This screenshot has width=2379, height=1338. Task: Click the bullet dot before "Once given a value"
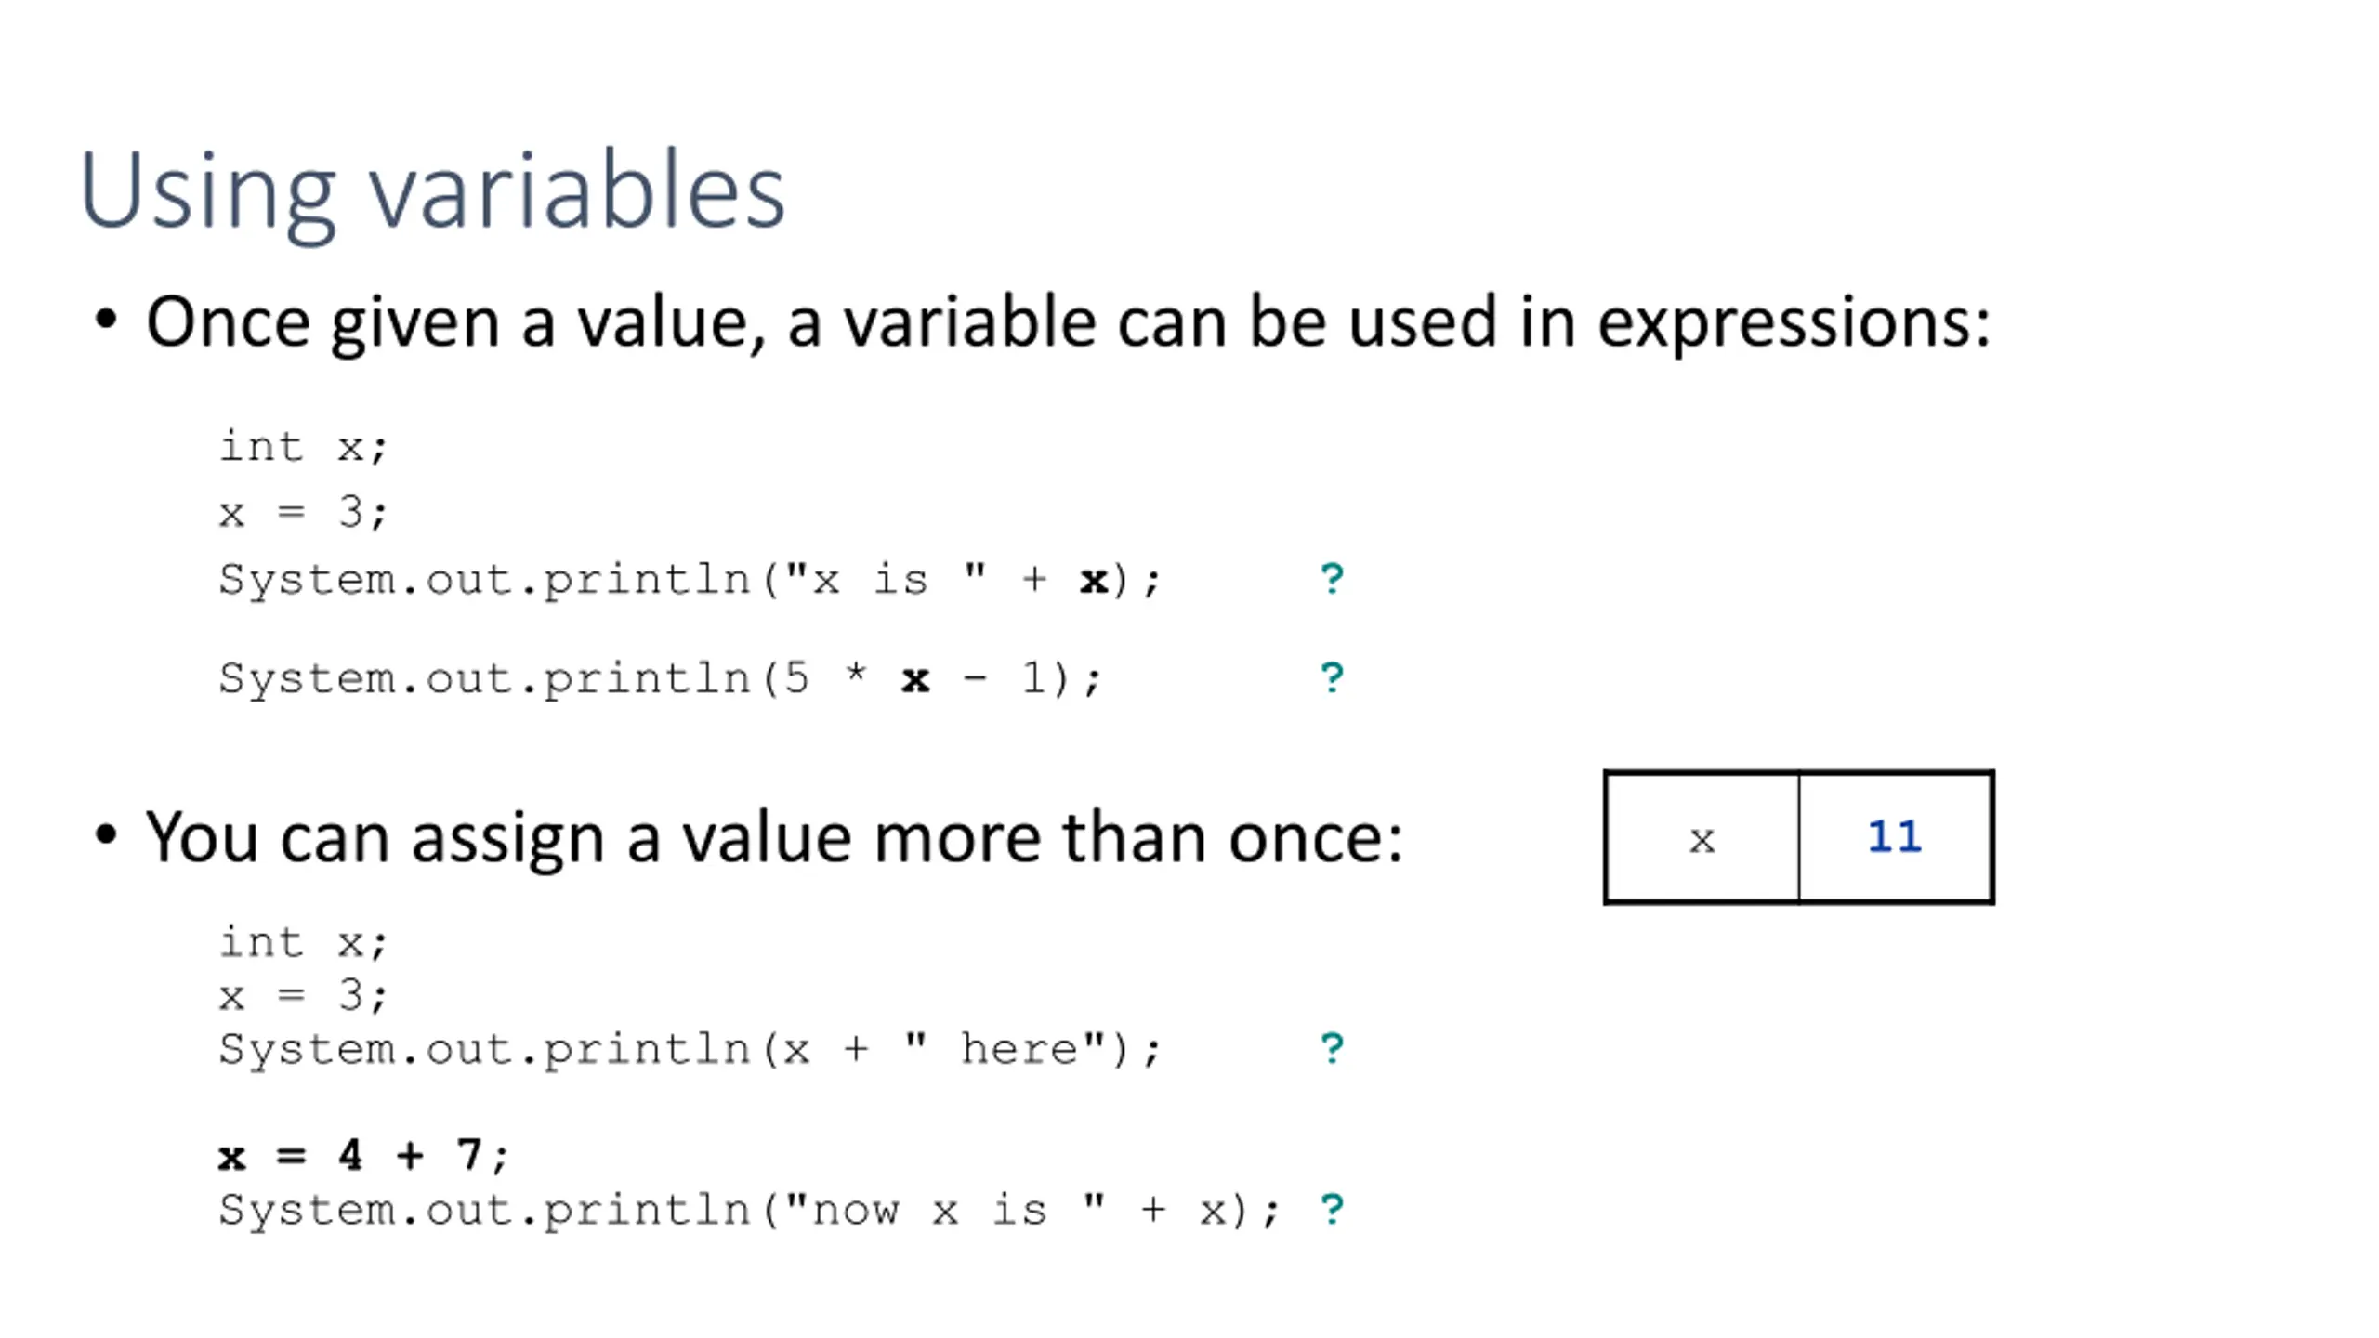click(106, 319)
